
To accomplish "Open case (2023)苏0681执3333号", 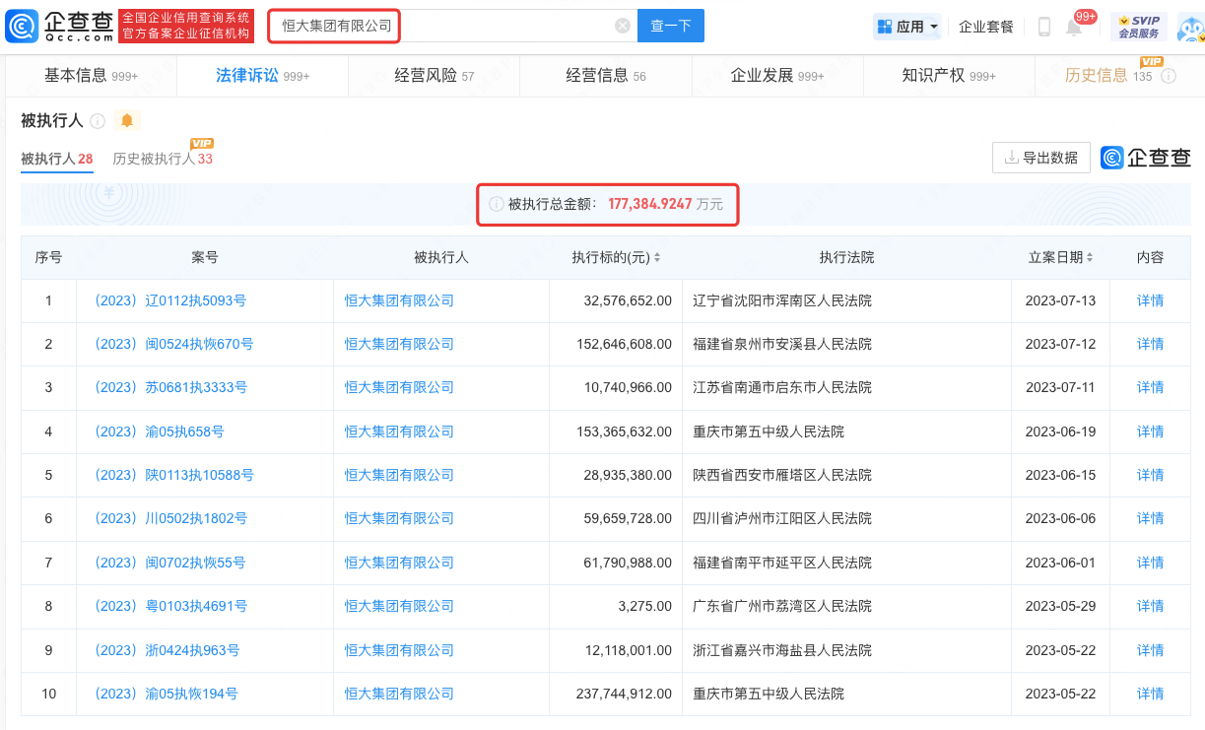I will (168, 388).
